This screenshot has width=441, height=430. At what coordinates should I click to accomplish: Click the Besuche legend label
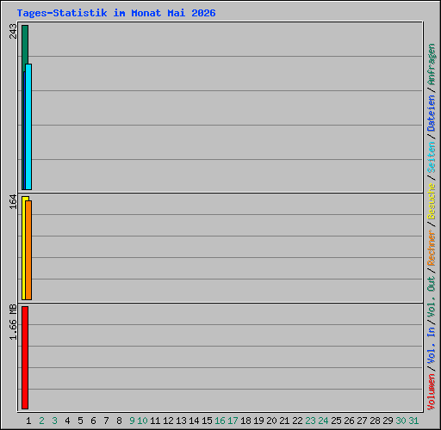(x=432, y=201)
